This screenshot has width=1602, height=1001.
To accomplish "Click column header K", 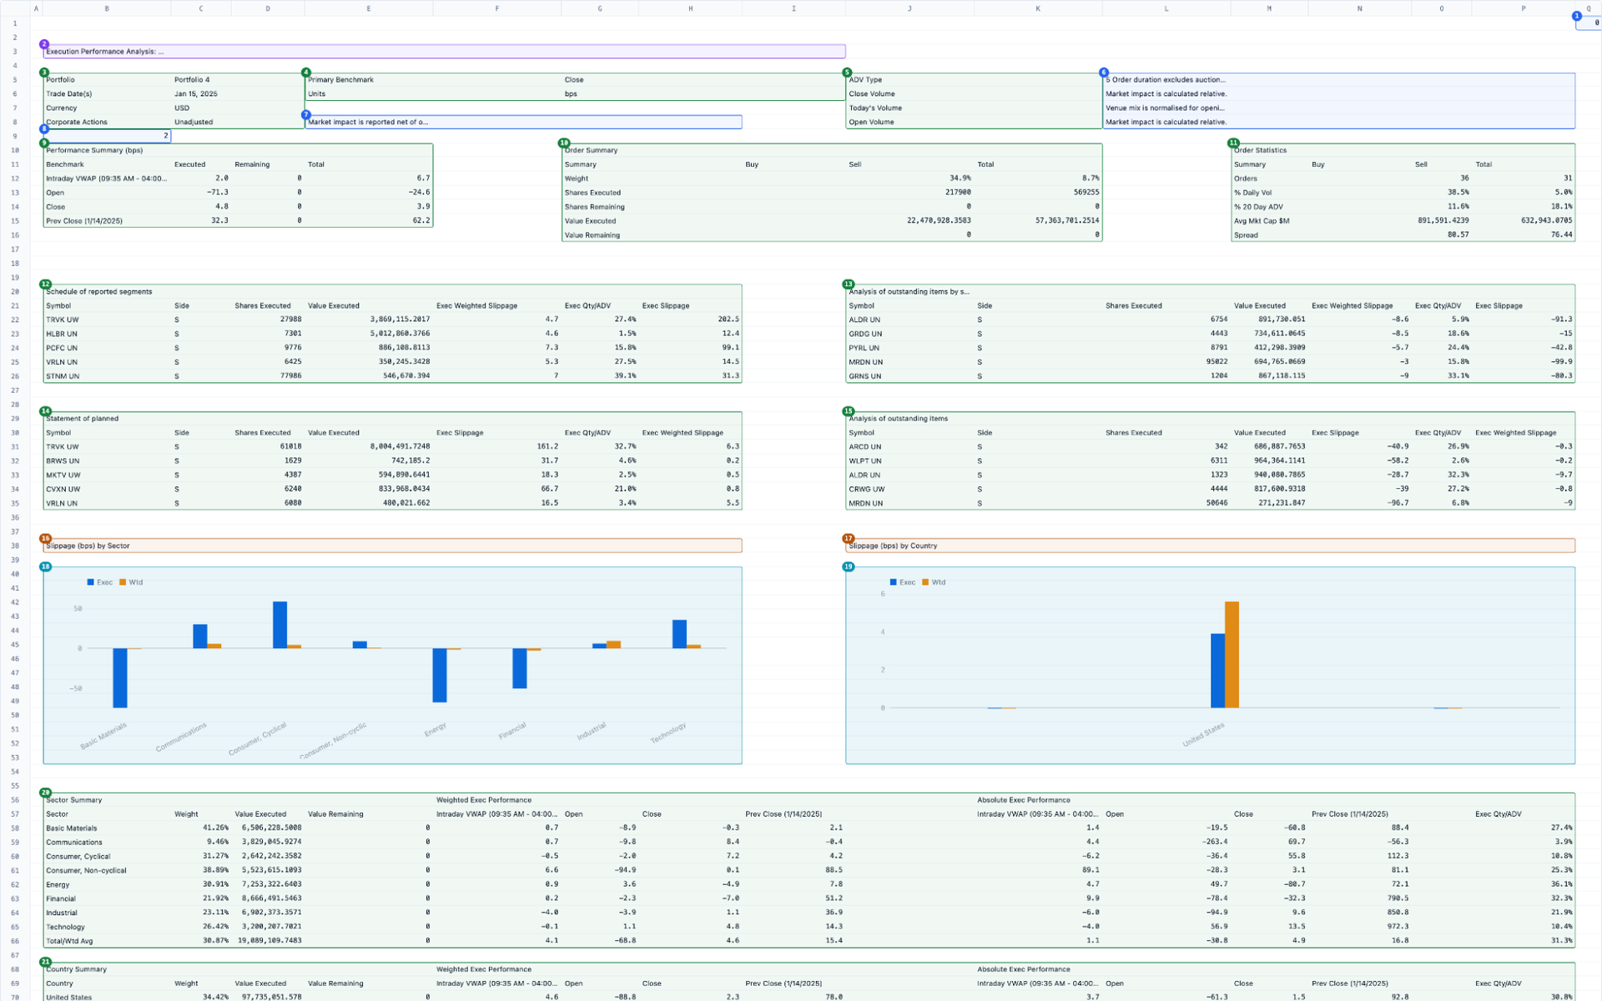I will click(1038, 8).
